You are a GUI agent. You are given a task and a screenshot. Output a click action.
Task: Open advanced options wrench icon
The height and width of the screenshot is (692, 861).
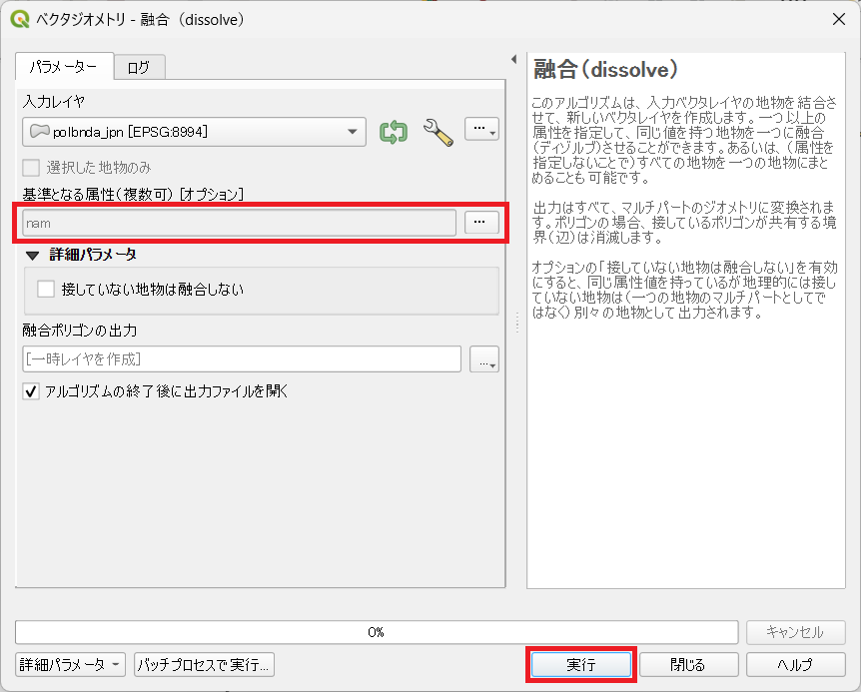[x=437, y=131]
